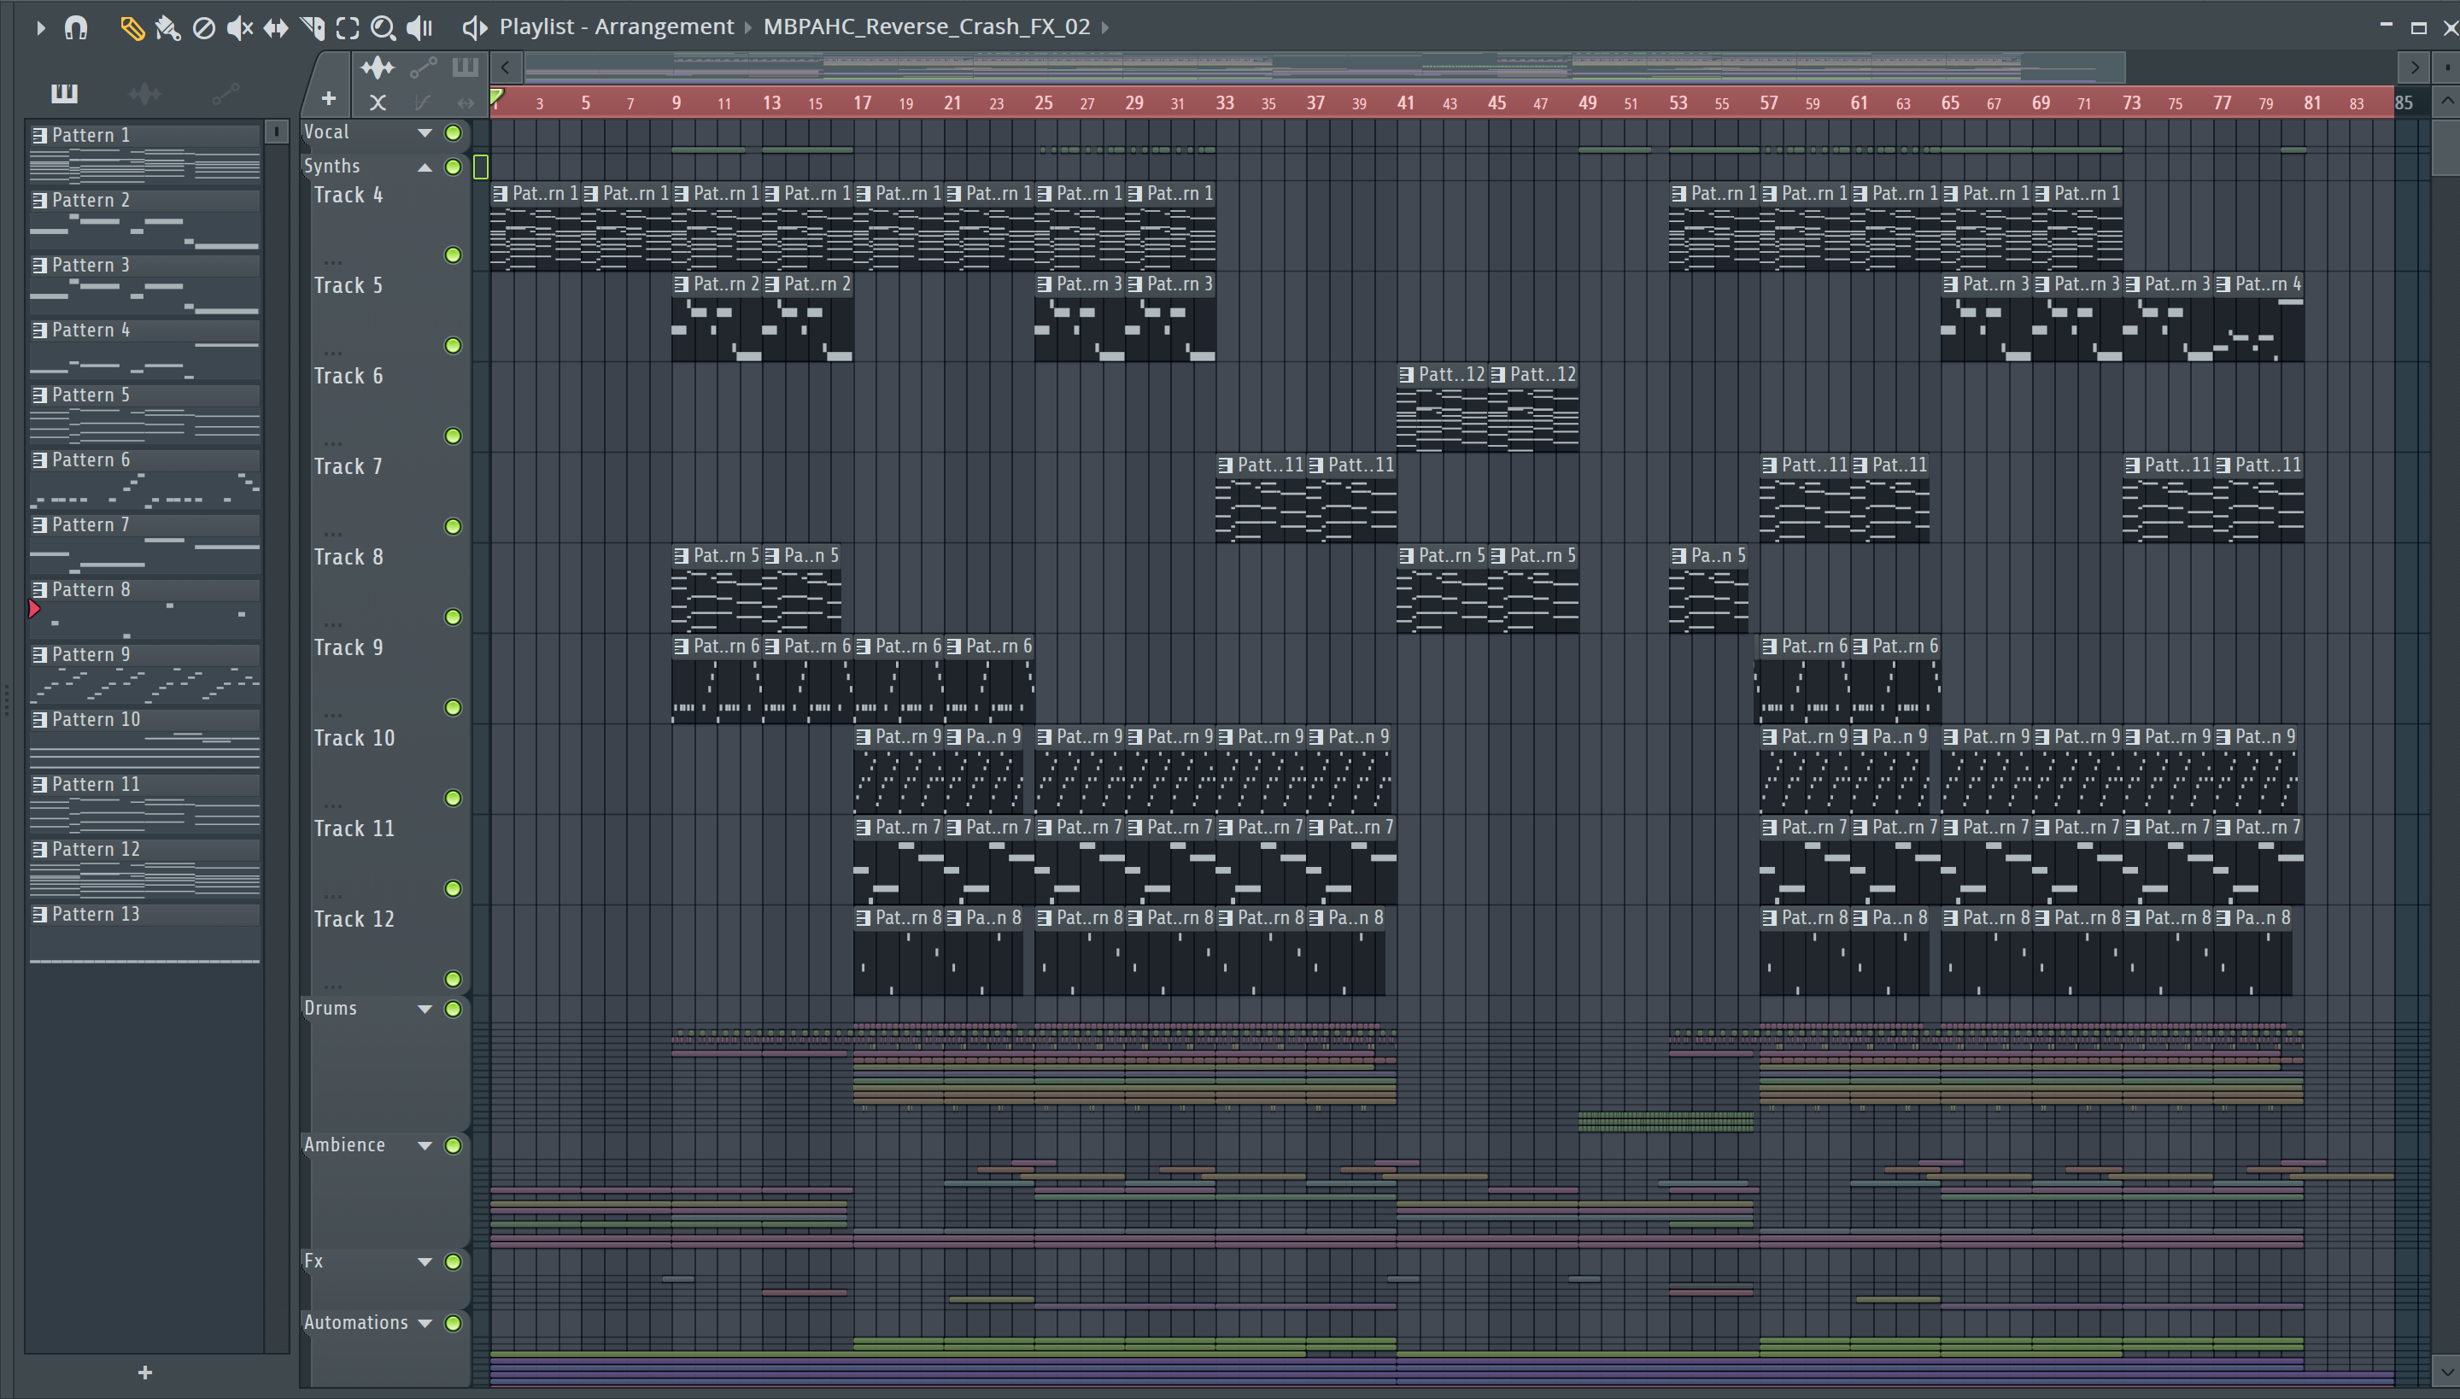Expand the Drums track group arrow

pos(424,1009)
